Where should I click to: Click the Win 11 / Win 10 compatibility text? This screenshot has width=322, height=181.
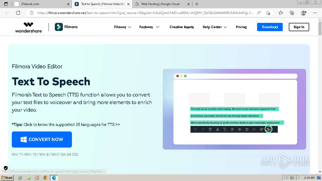pyautogui.click(x=45, y=154)
